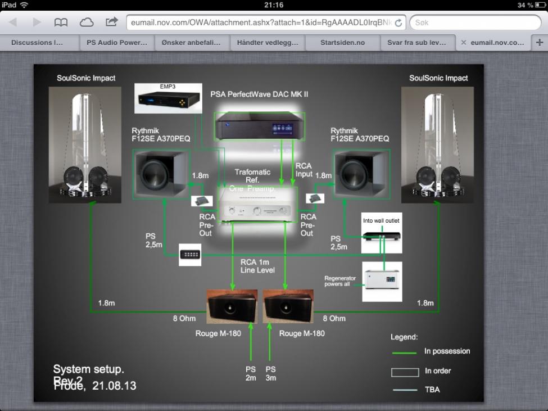The image size is (548, 411).
Task: Open the bookmarks book icon
Action: (61, 22)
